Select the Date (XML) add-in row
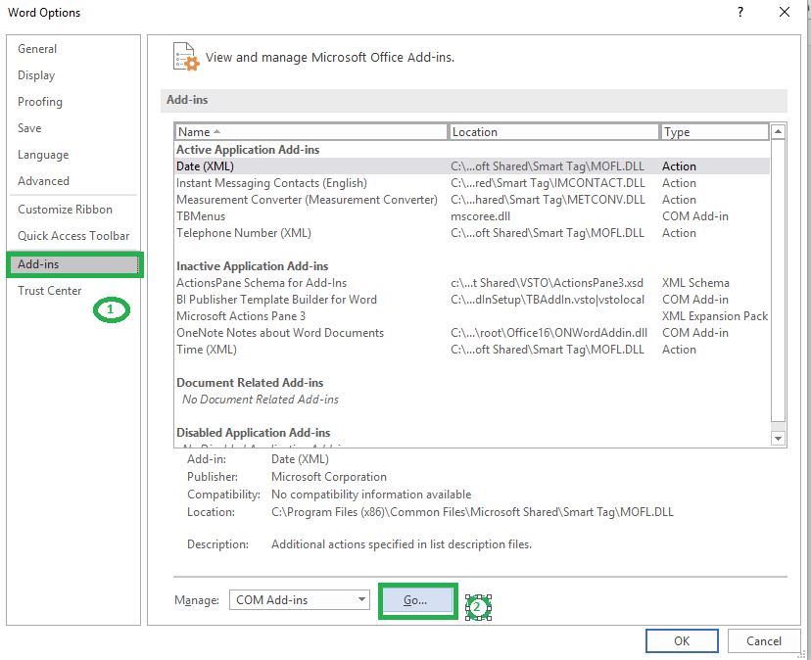Screen dimensions: 811x660 coord(472,166)
